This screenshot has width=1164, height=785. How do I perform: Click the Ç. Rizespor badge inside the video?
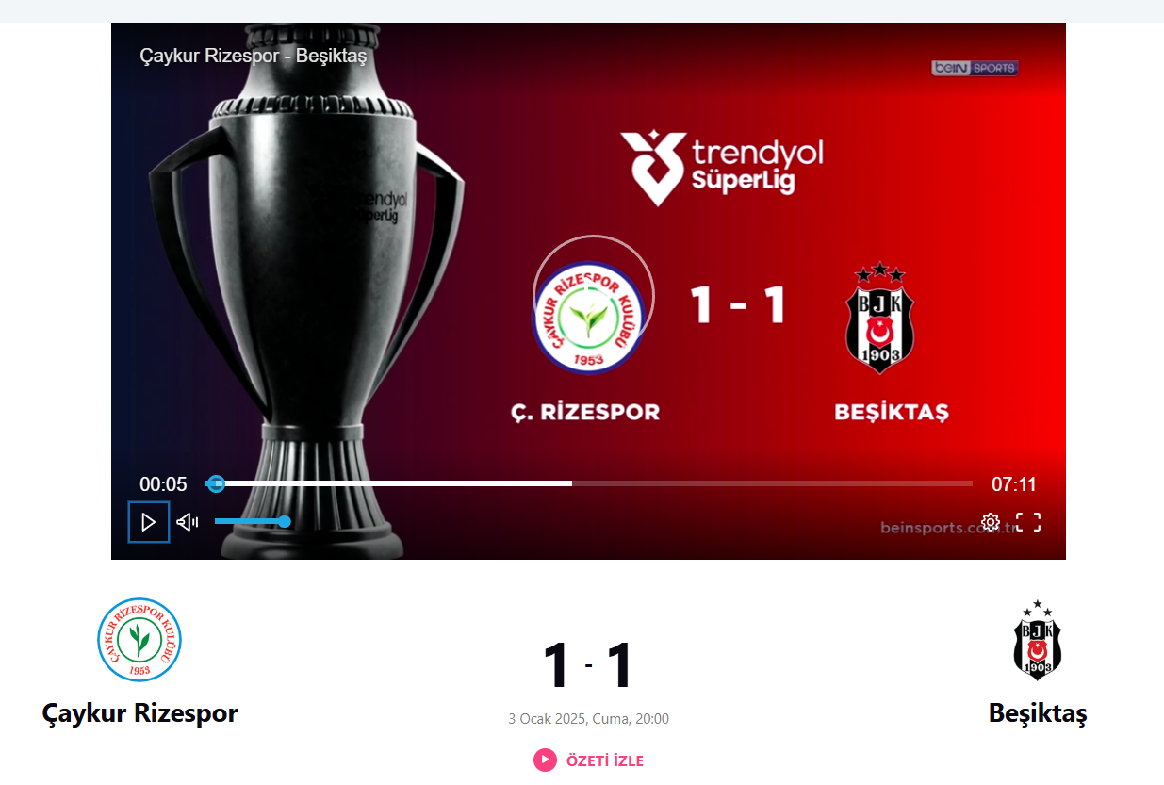[588, 317]
